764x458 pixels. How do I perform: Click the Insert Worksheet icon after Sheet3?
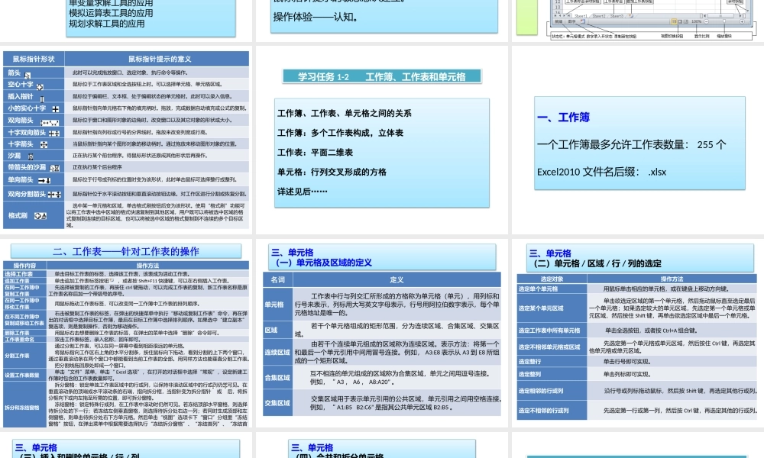[630, 16]
